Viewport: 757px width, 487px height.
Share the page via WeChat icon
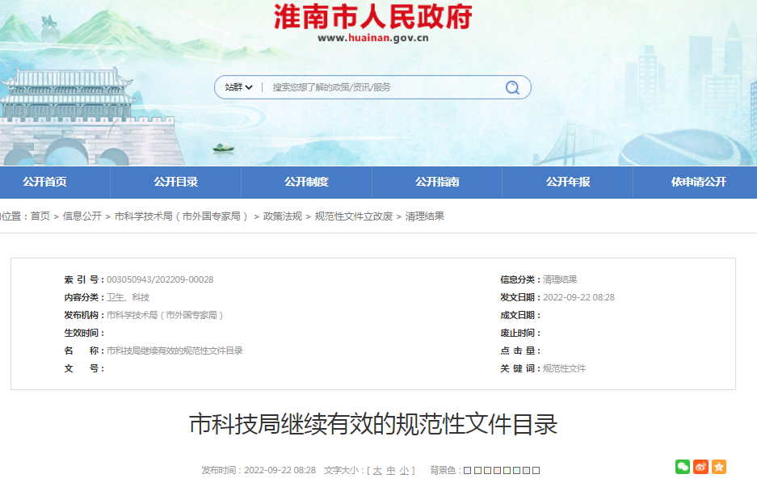pyautogui.click(x=683, y=467)
